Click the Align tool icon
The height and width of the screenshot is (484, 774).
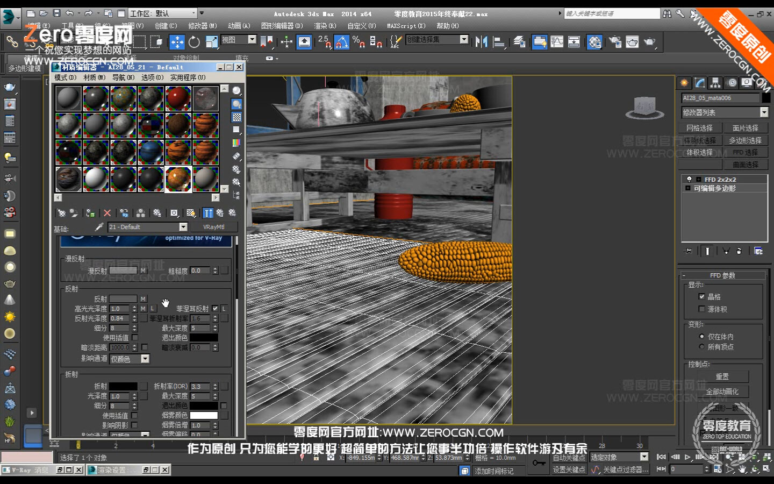click(x=499, y=42)
